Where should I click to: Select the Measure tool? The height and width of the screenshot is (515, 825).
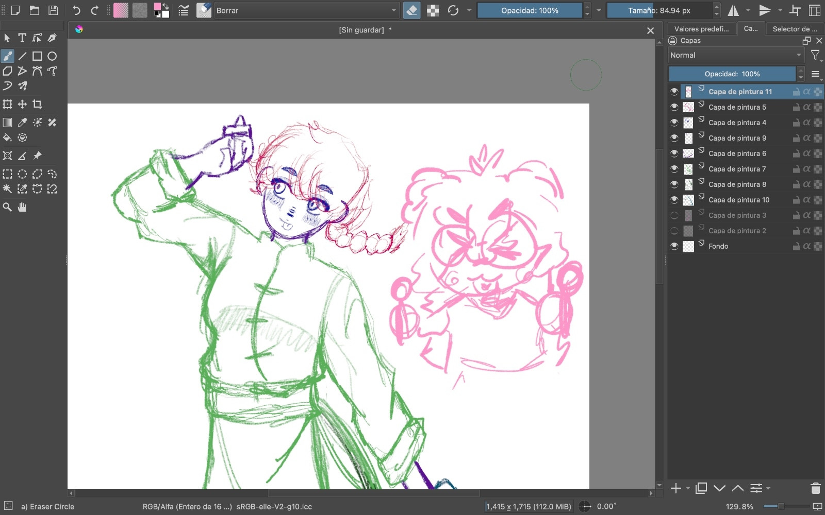[x=22, y=156]
